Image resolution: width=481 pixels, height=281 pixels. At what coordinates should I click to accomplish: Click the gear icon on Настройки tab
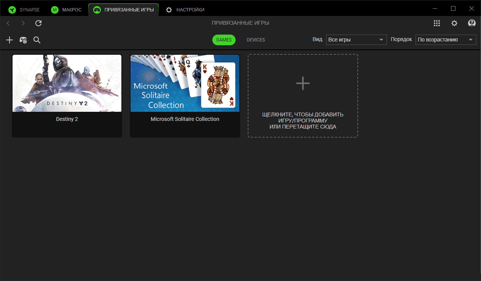point(169,10)
